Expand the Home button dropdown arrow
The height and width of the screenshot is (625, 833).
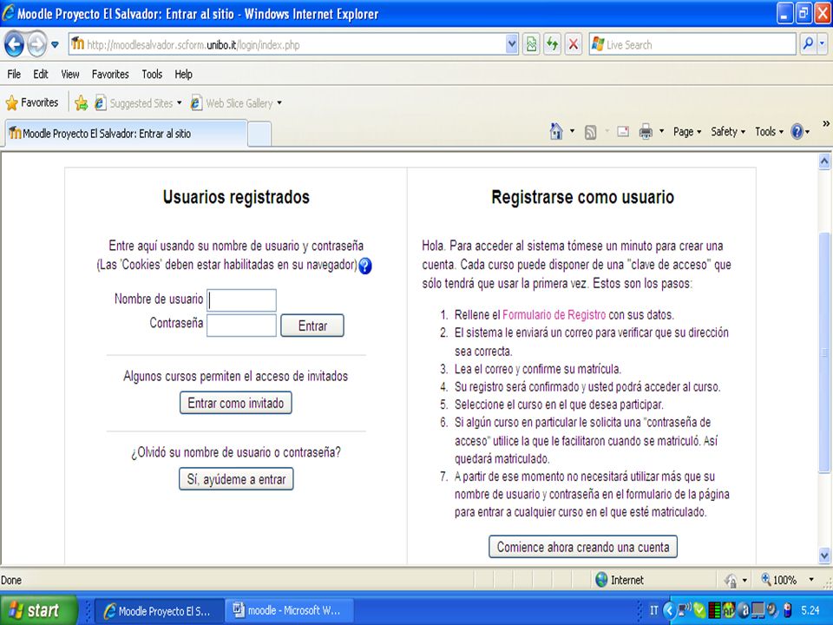[x=572, y=131]
